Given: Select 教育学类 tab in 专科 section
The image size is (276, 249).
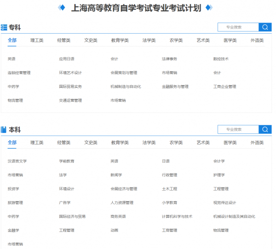Looking at the screenshot, I should (120, 41).
